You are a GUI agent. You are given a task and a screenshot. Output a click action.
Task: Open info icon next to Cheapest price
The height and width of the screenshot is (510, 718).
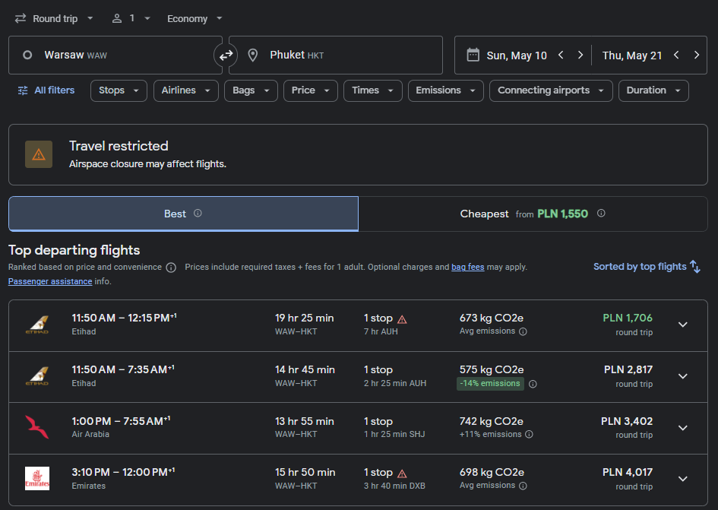601,213
